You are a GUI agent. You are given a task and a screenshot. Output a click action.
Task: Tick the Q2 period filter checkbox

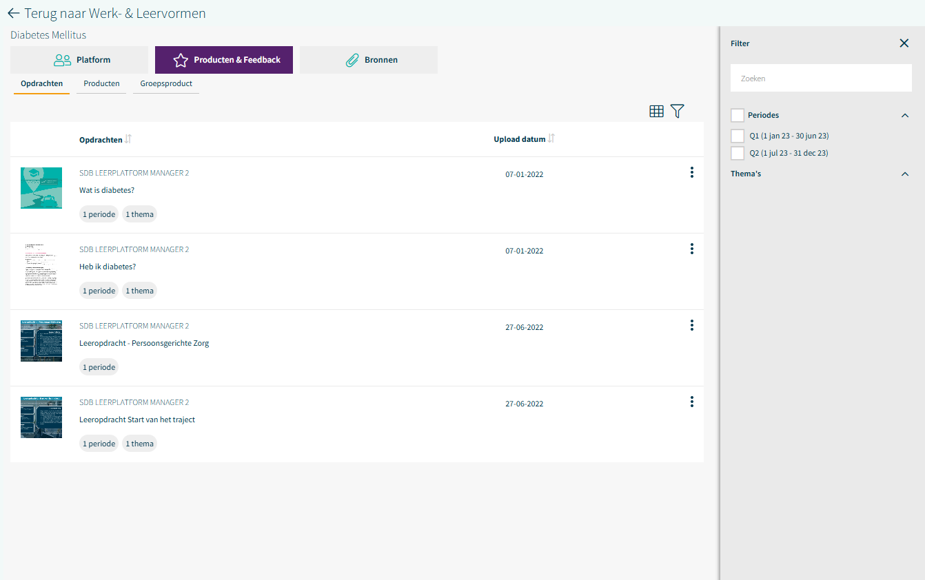738,153
